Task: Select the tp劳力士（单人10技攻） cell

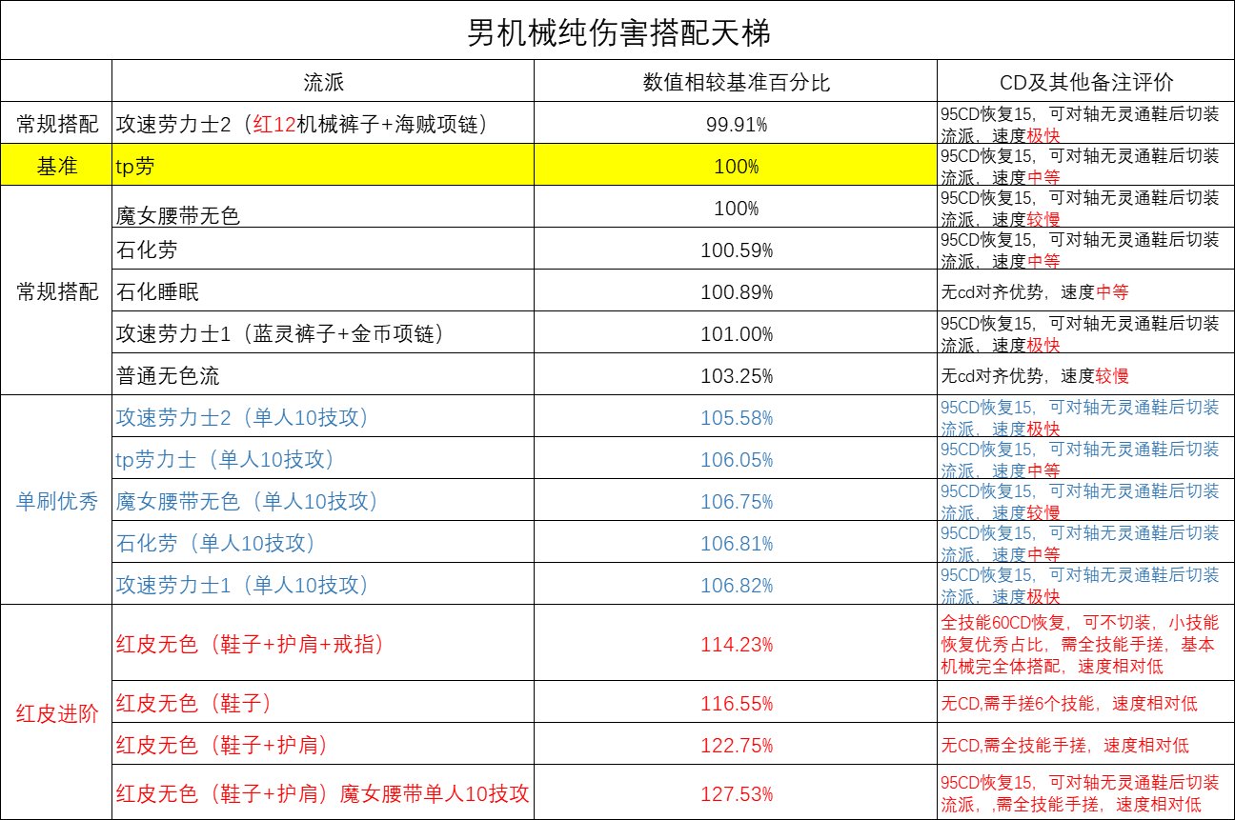Action: [x=323, y=458]
